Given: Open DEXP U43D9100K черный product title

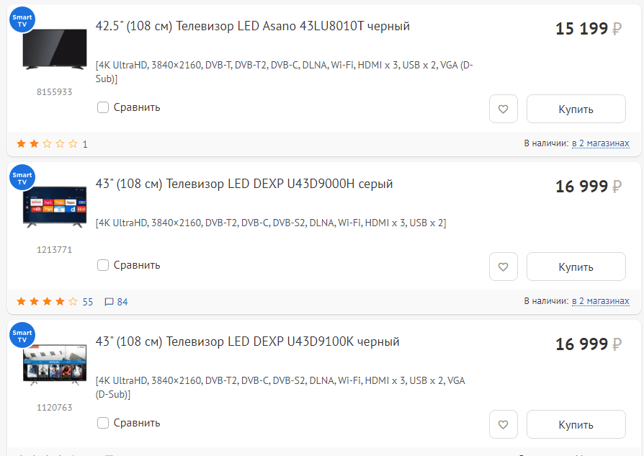Looking at the screenshot, I should [x=247, y=342].
